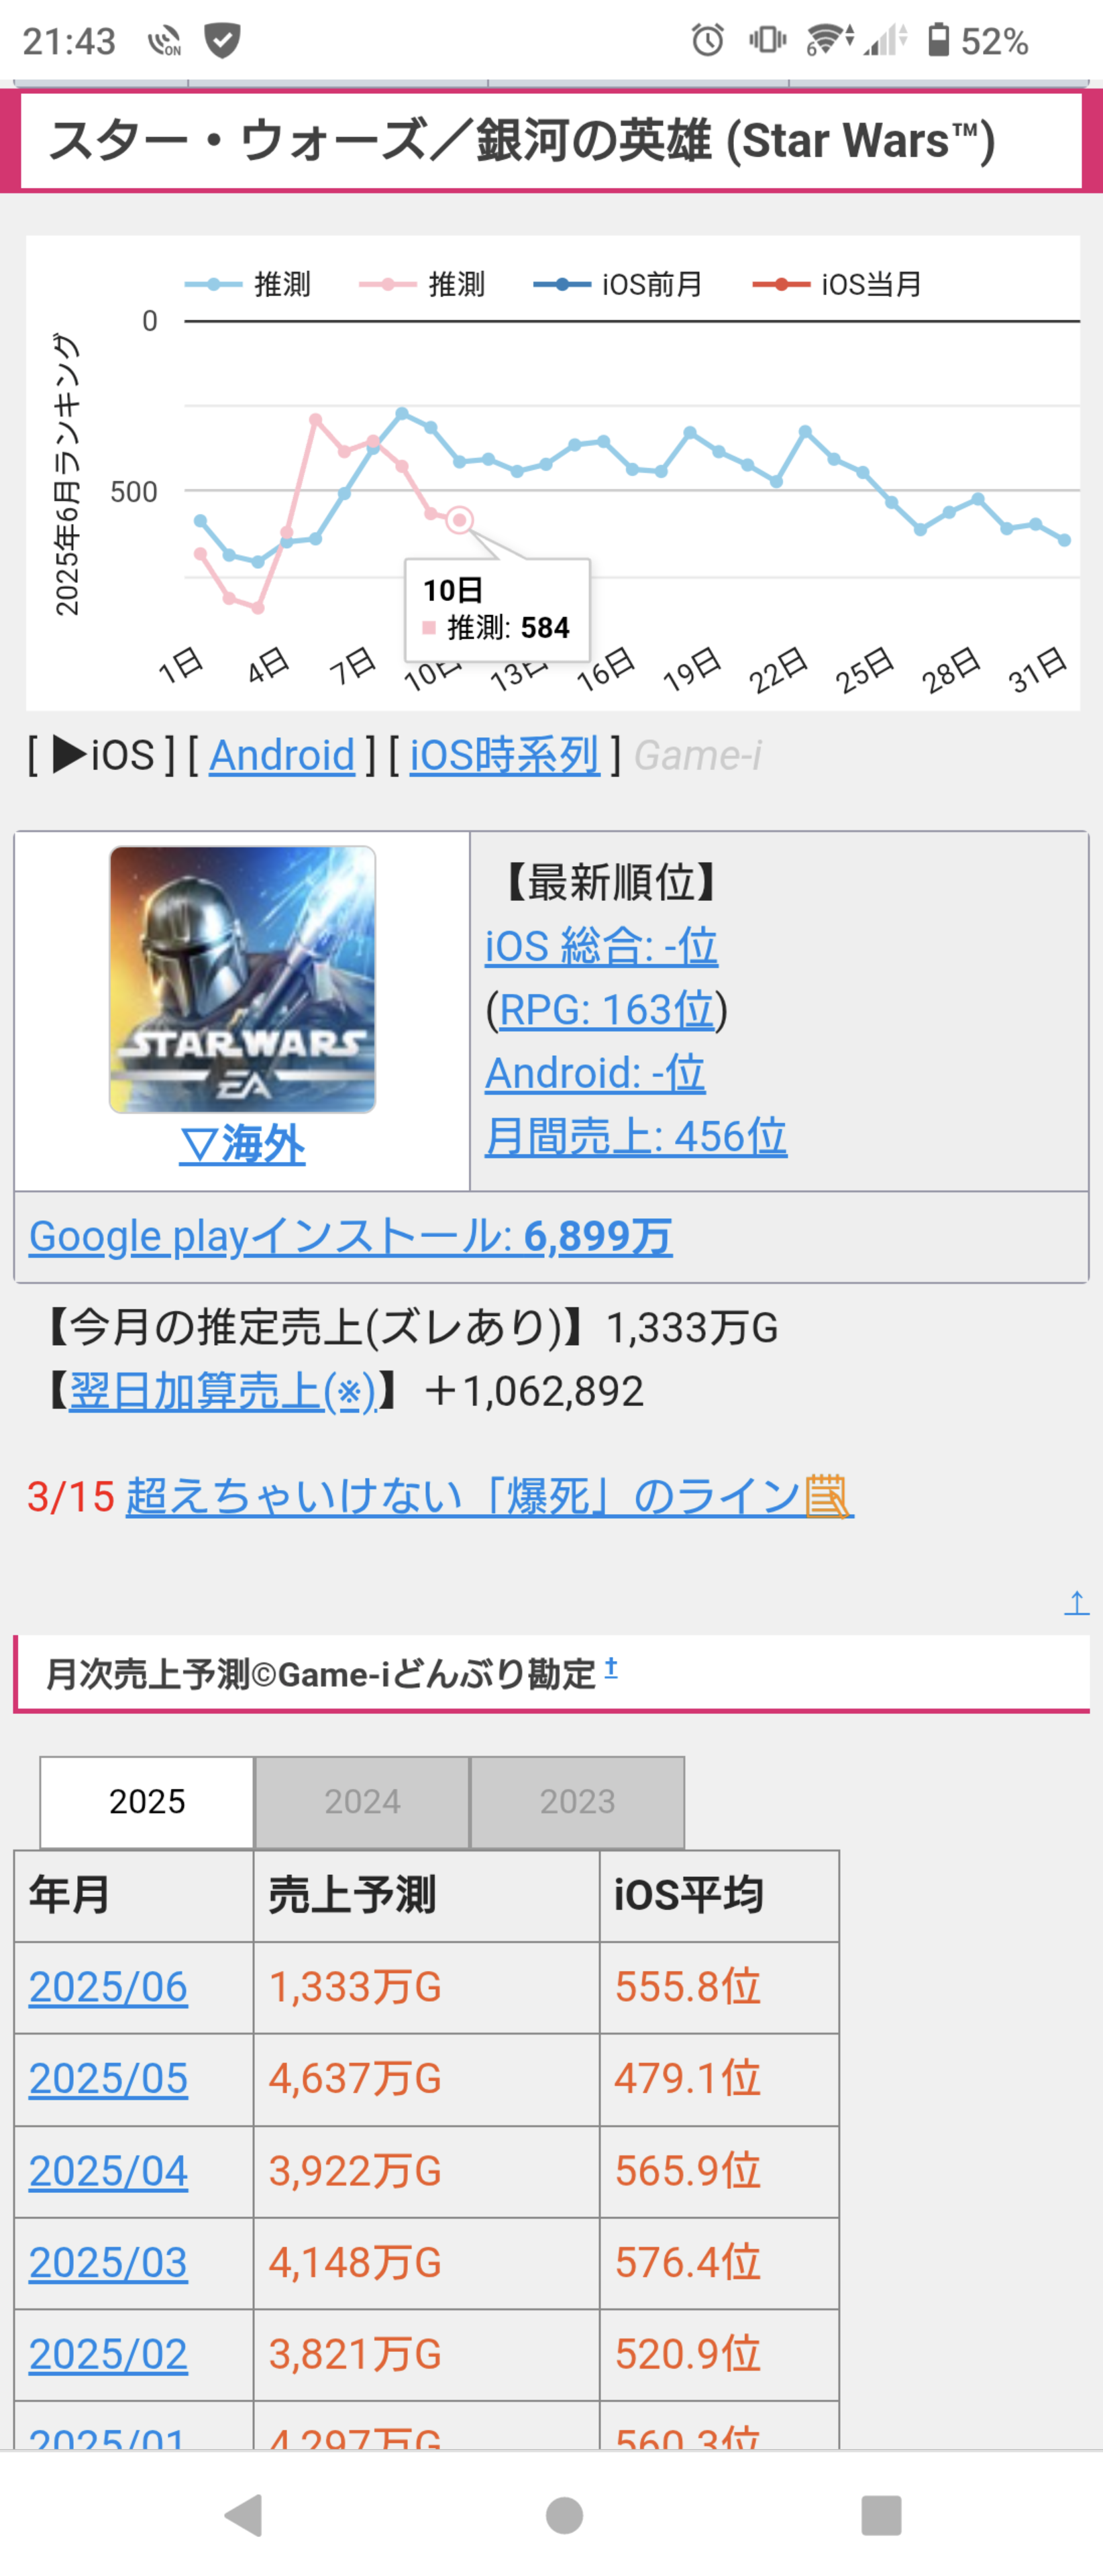Switch to the 2024 tab
Viewport: 1103px width, 2576px height.
tap(362, 1802)
